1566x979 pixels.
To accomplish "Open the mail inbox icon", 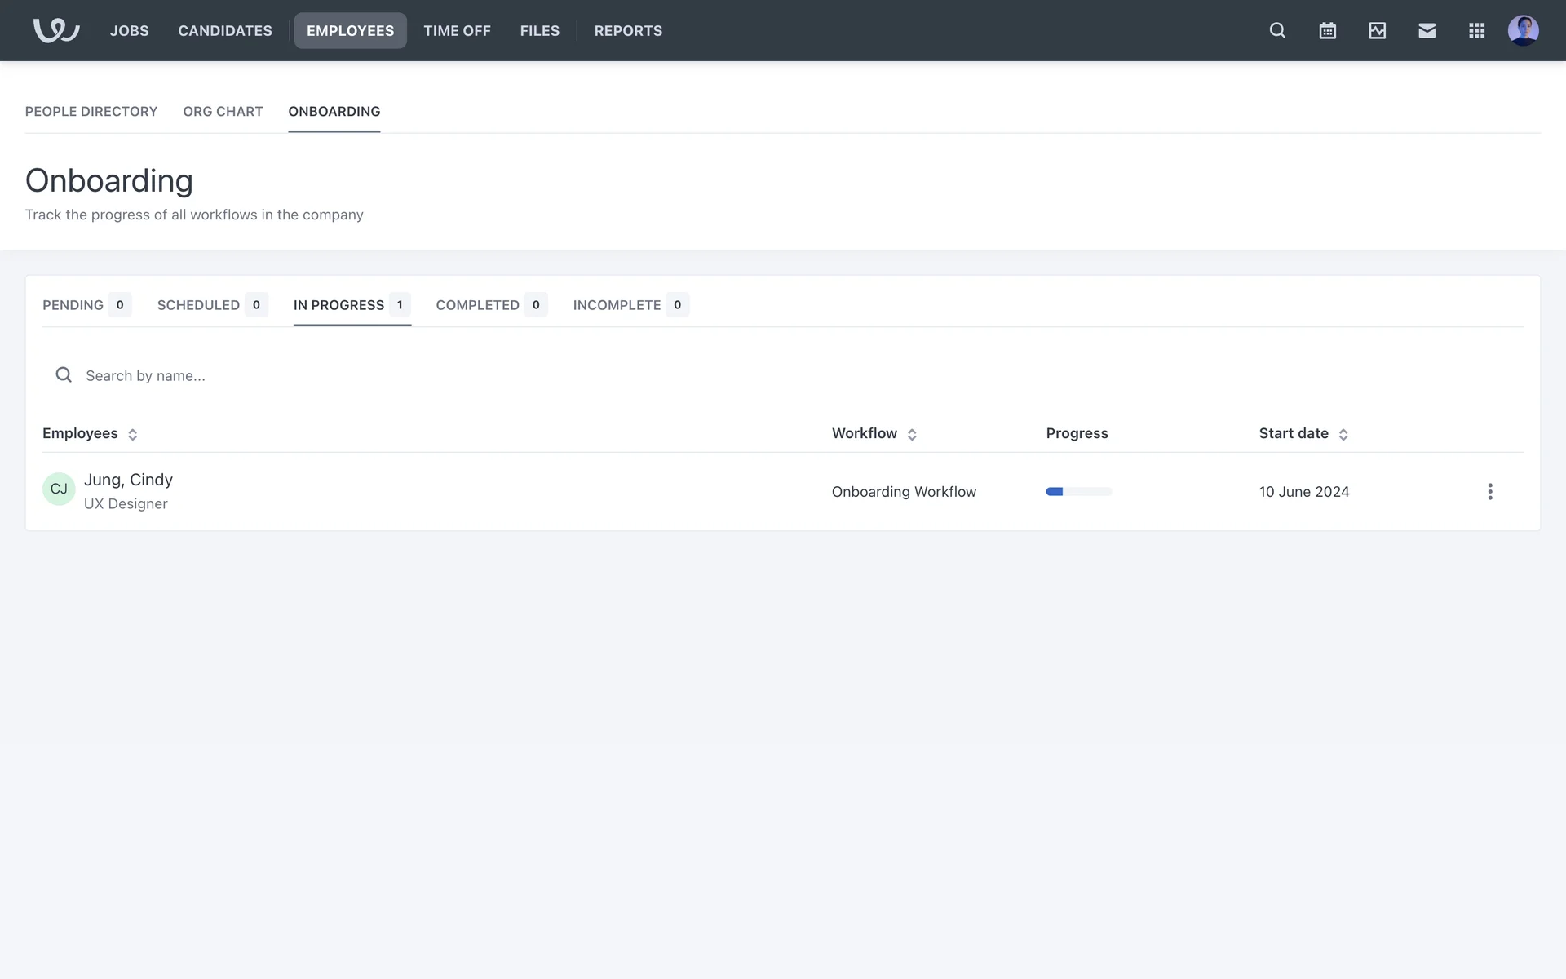I will [x=1427, y=30].
